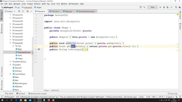The image size is (182, 102).
Task: Click override gutter icon on toString line
Action: coord(39,49)
